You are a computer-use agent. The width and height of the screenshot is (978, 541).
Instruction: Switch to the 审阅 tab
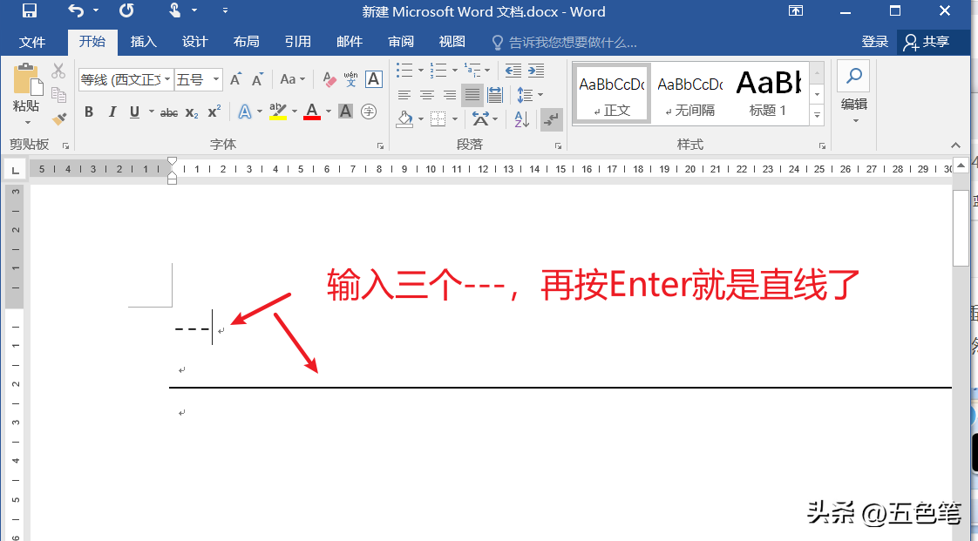click(x=400, y=42)
